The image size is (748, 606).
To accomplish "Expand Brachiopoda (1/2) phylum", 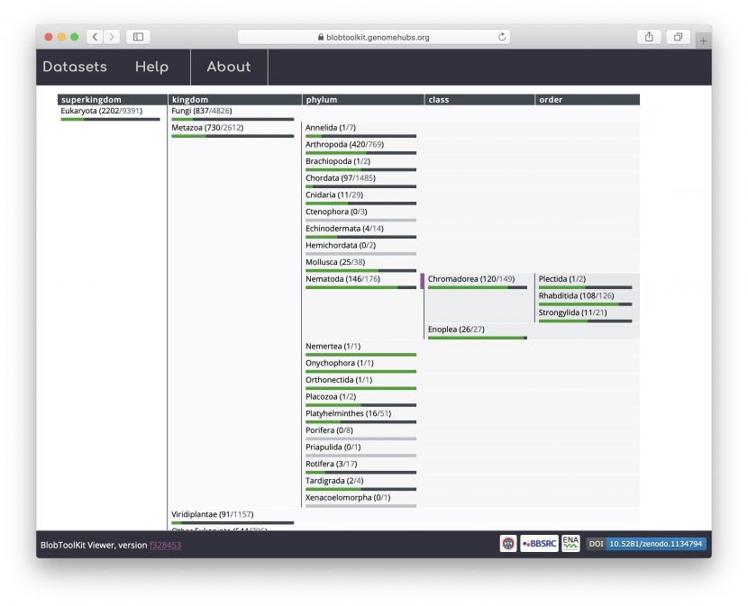I will click(x=338, y=161).
